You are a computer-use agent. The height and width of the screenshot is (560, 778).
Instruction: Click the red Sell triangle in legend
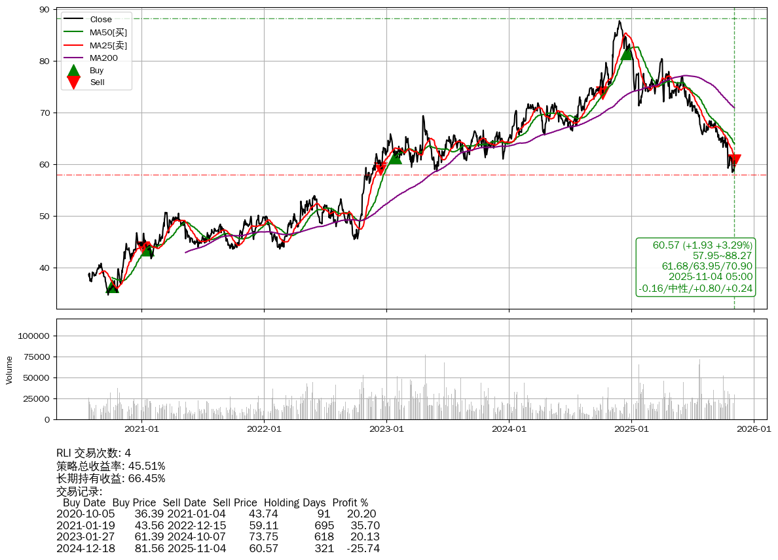pyautogui.click(x=74, y=82)
